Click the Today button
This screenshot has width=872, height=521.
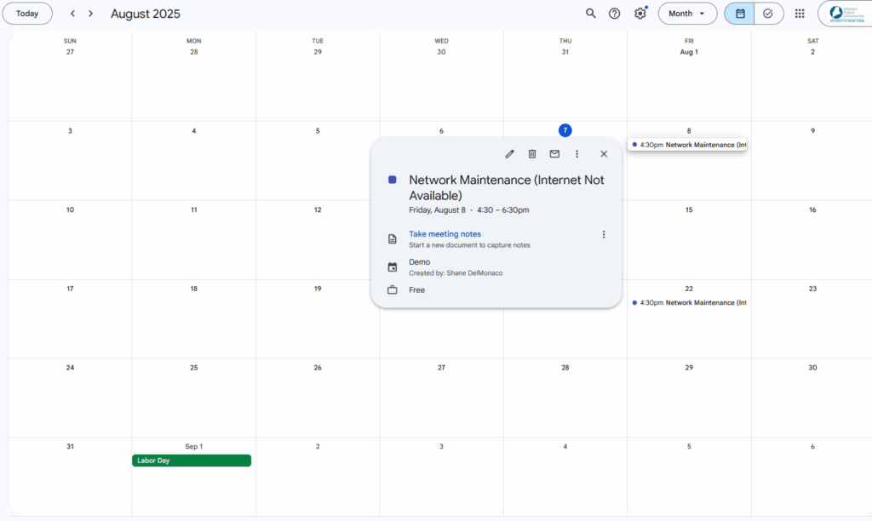(27, 14)
